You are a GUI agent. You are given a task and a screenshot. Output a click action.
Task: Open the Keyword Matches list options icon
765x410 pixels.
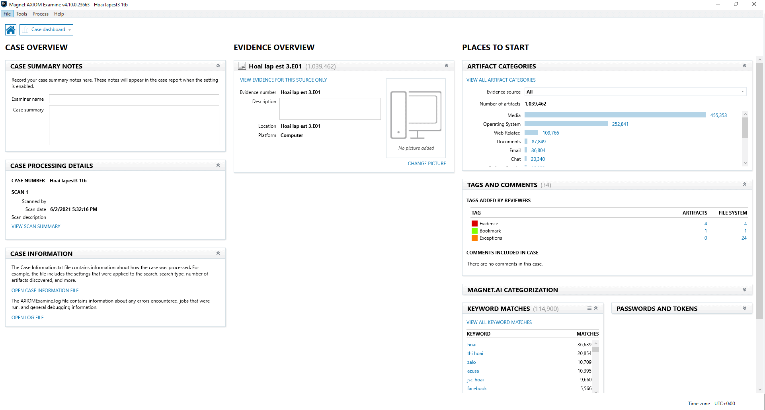(x=589, y=308)
